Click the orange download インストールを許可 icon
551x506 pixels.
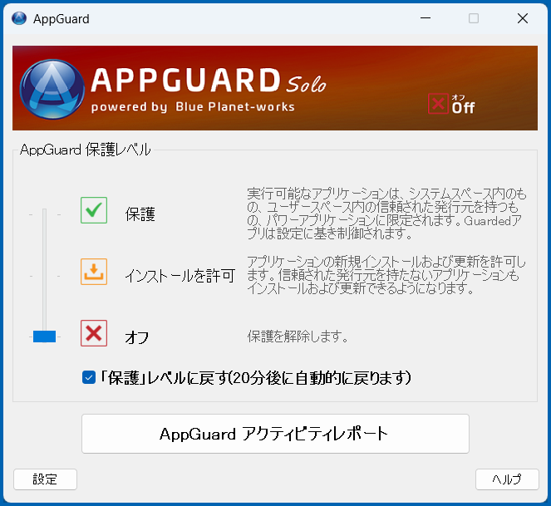(94, 272)
